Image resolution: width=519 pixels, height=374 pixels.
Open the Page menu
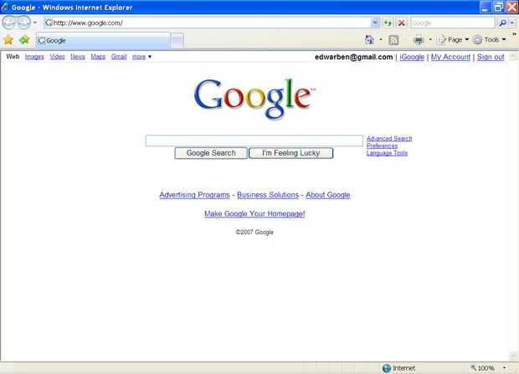(453, 40)
